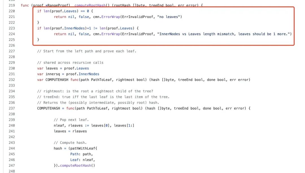Select line number 227
This screenshot has height=173, width=305.
pos(12,51)
